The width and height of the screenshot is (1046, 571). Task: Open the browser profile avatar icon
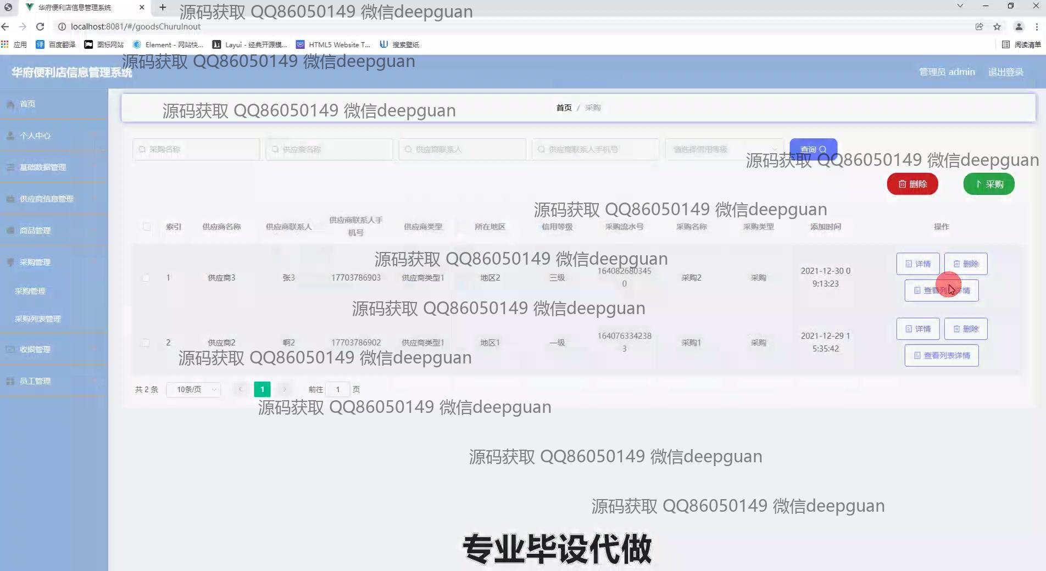click(x=1019, y=26)
